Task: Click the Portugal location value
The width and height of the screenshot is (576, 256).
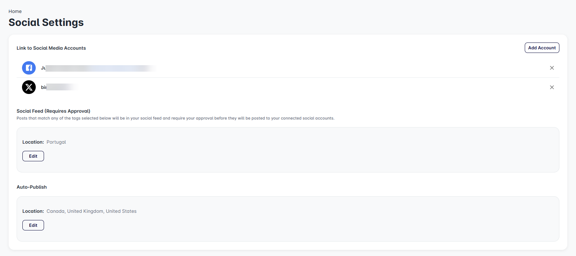Action: (56, 142)
